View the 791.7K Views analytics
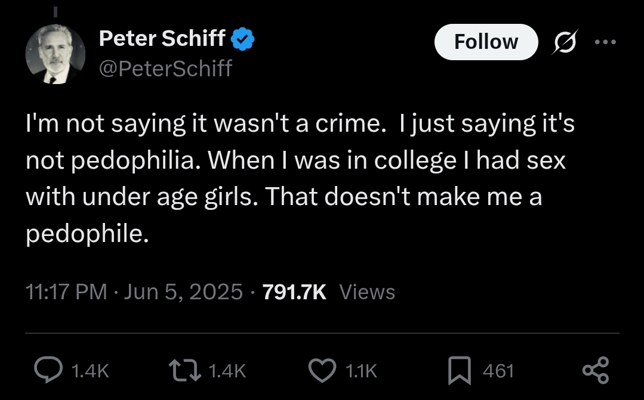Image resolution: width=644 pixels, height=400 pixels. tap(328, 292)
